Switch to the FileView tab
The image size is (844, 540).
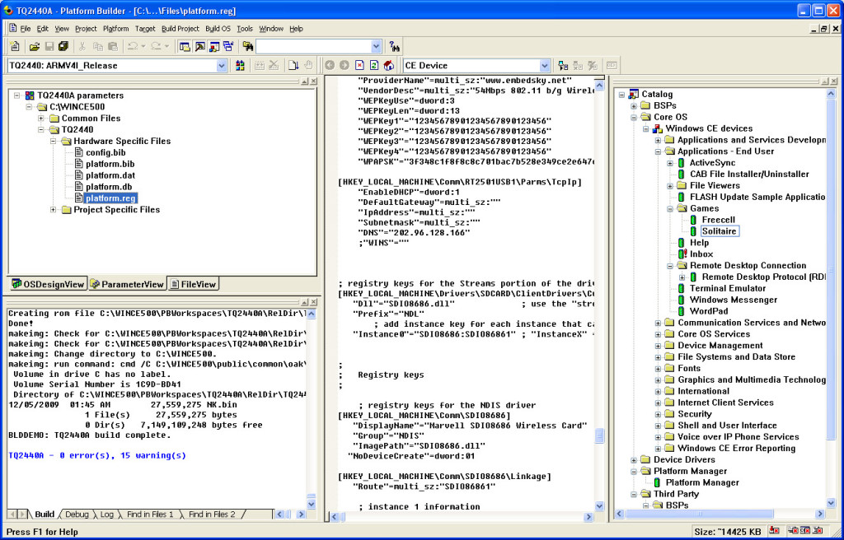[x=193, y=284]
